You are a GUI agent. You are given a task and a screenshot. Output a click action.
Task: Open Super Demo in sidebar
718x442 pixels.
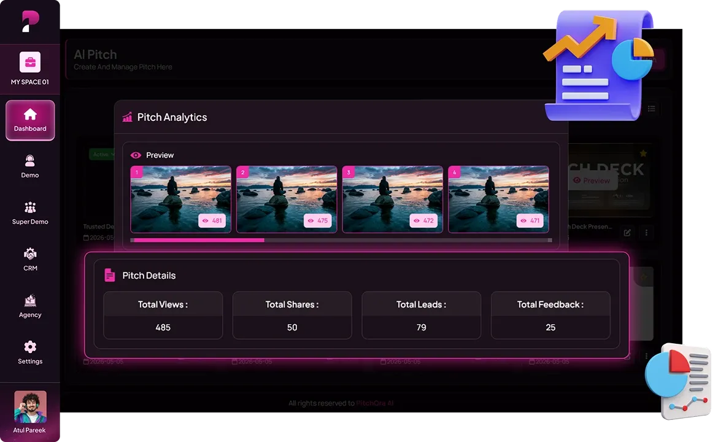30,214
